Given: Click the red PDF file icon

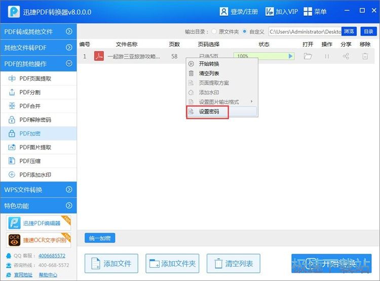Looking at the screenshot, I should 99,56.
